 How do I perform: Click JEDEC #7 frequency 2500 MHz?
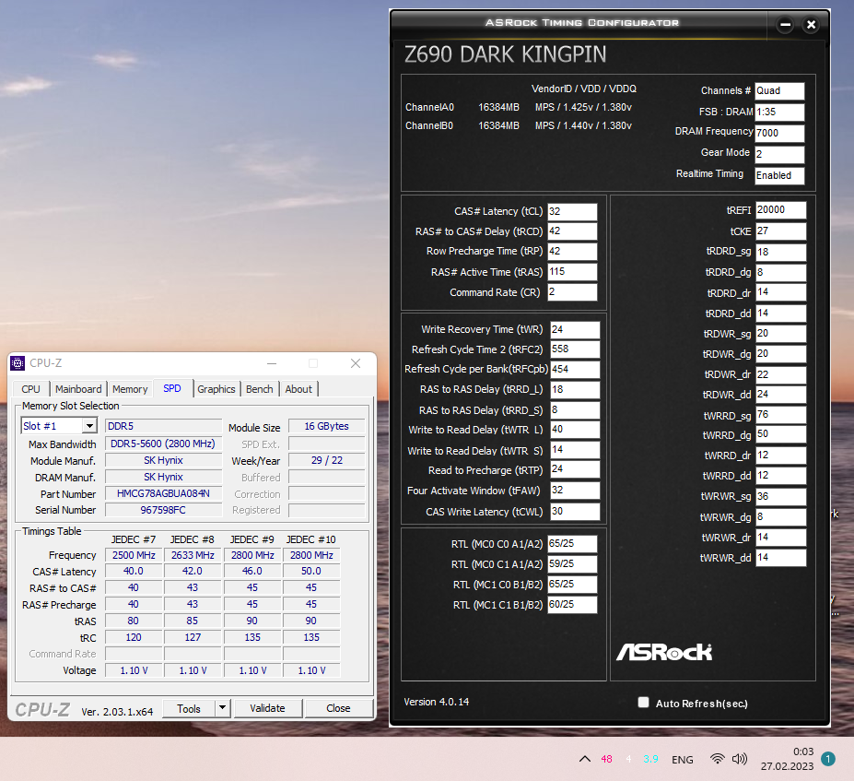tap(134, 555)
